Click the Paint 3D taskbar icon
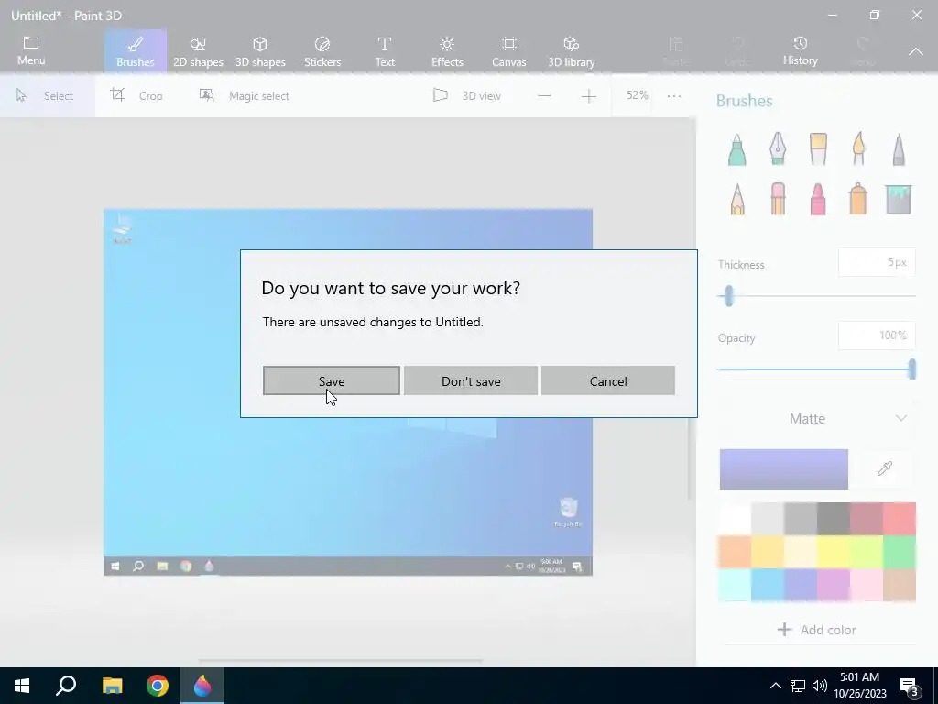The width and height of the screenshot is (938, 704). pos(202,686)
